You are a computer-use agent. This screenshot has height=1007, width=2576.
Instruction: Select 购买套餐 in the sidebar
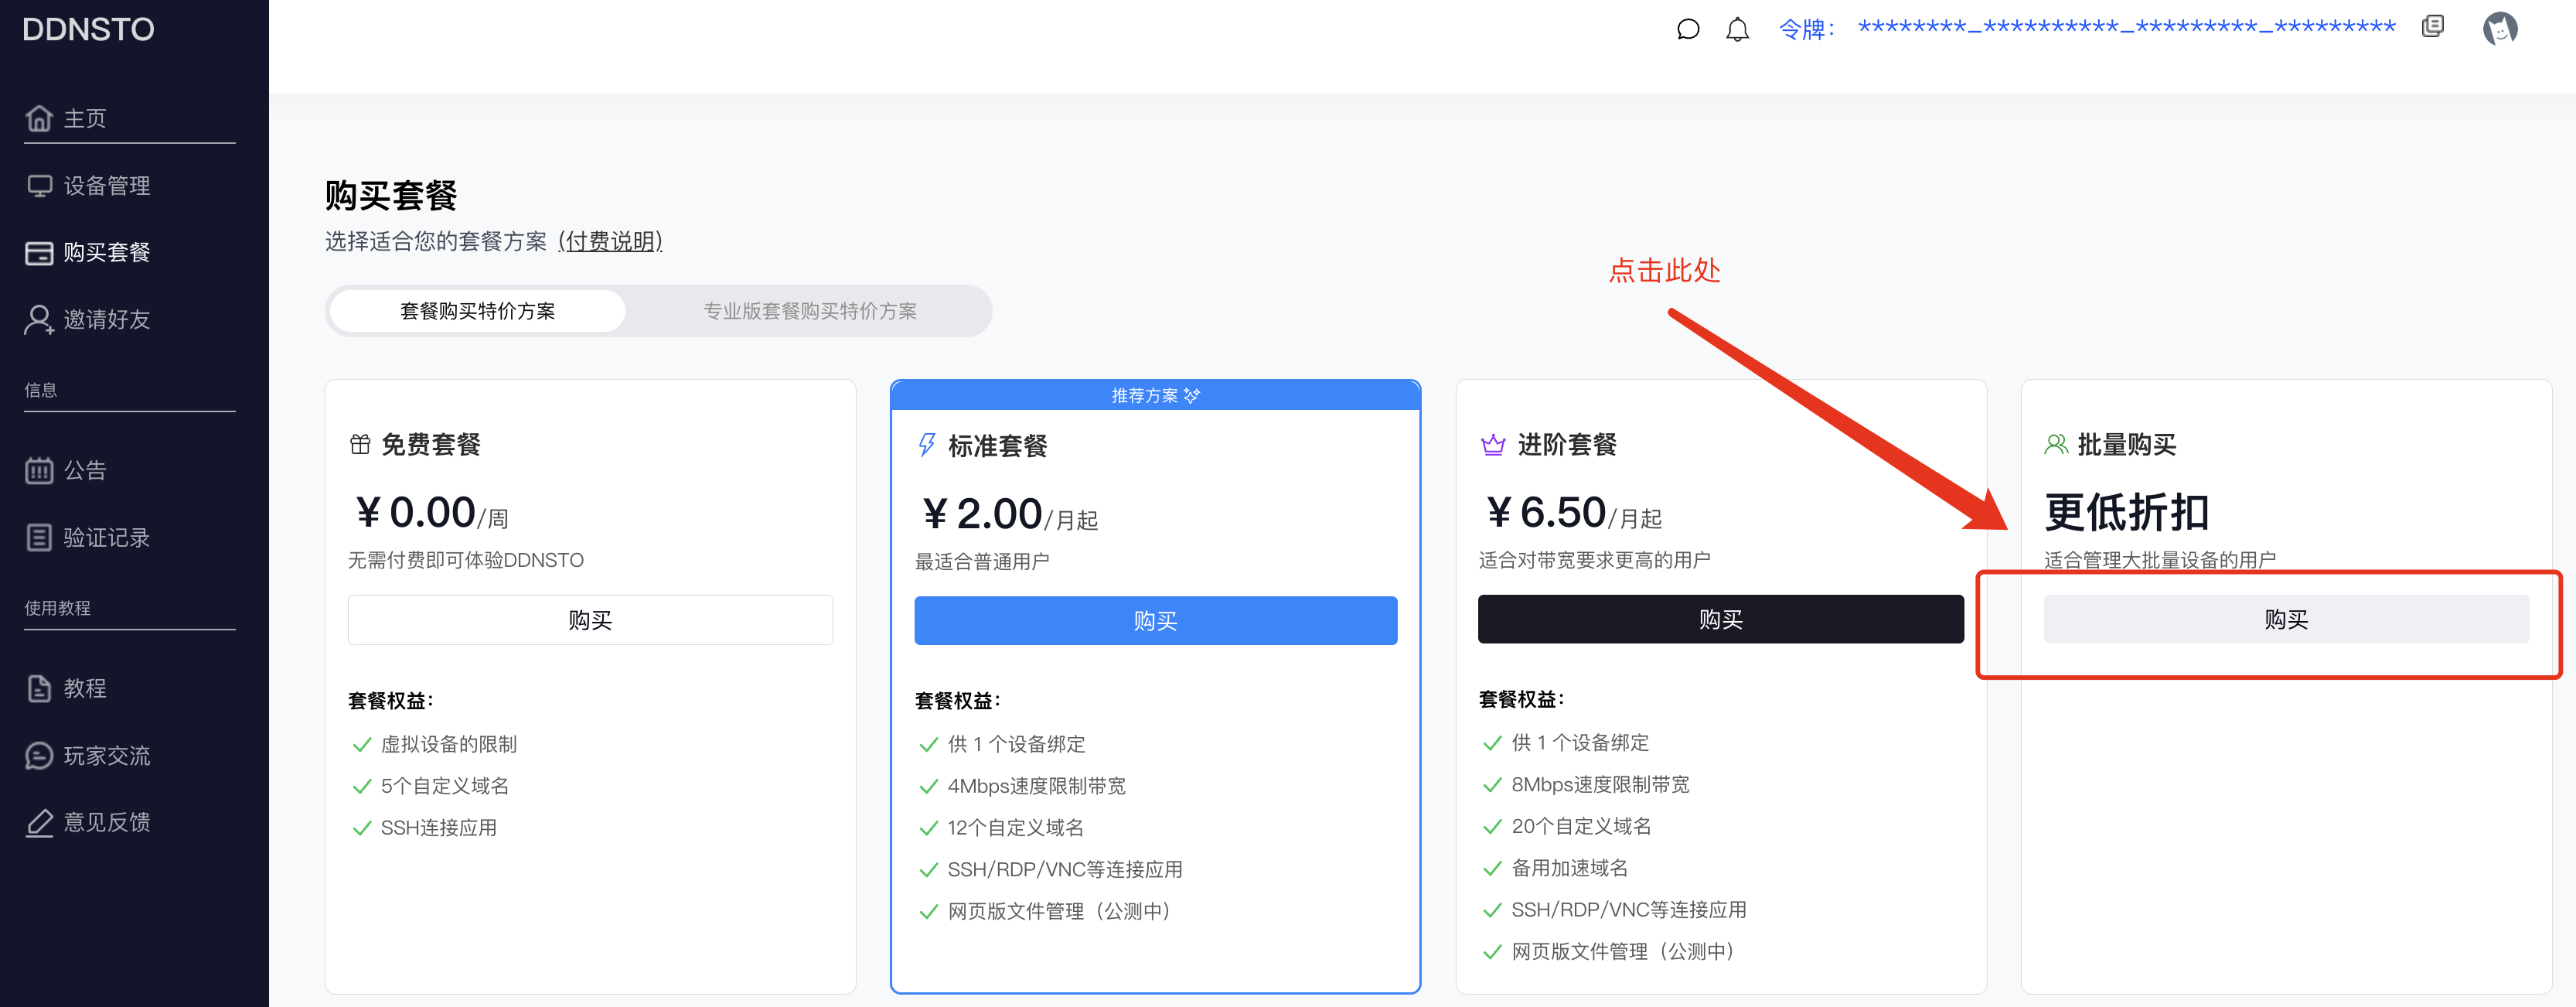coord(106,253)
